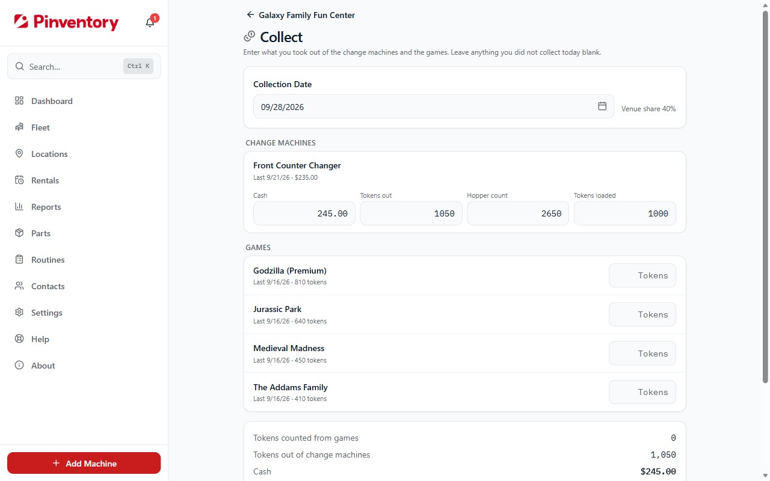
Task: Click the Help lifebuoy icon
Action: pos(19,339)
